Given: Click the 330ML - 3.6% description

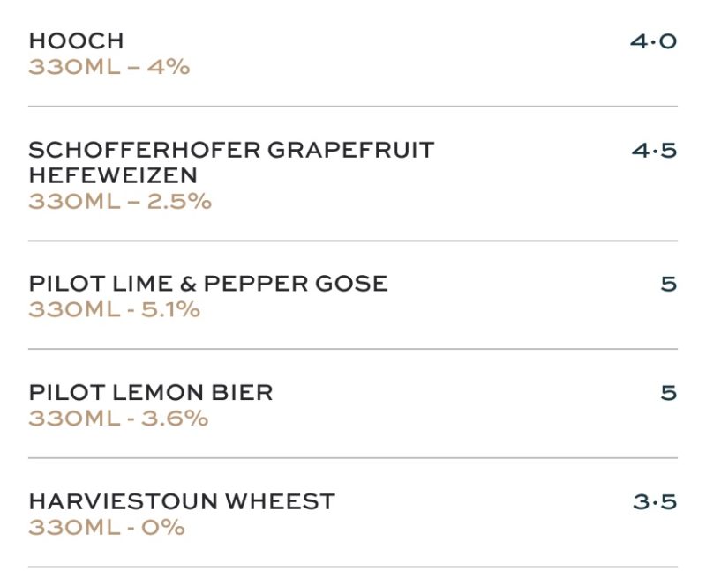Looking at the screenshot, I should (x=117, y=419).
